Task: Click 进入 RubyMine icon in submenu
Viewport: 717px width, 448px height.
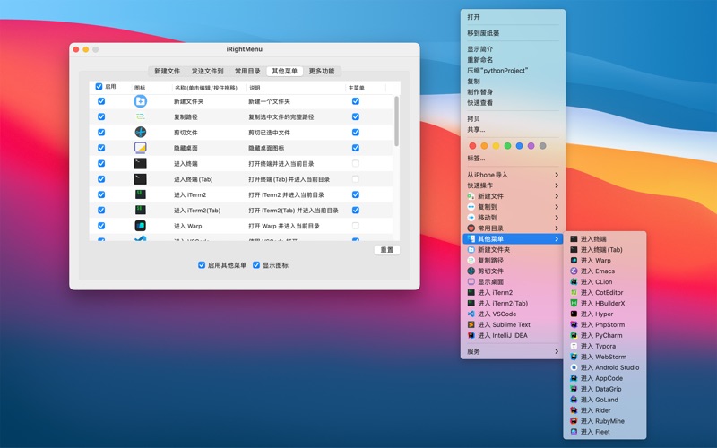Action: tap(574, 421)
